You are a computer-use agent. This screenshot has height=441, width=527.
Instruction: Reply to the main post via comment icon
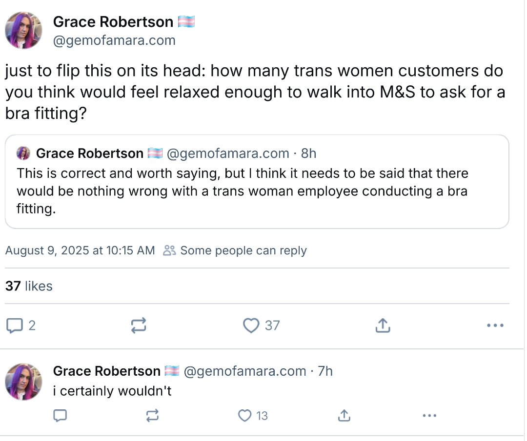(x=15, y=326)
